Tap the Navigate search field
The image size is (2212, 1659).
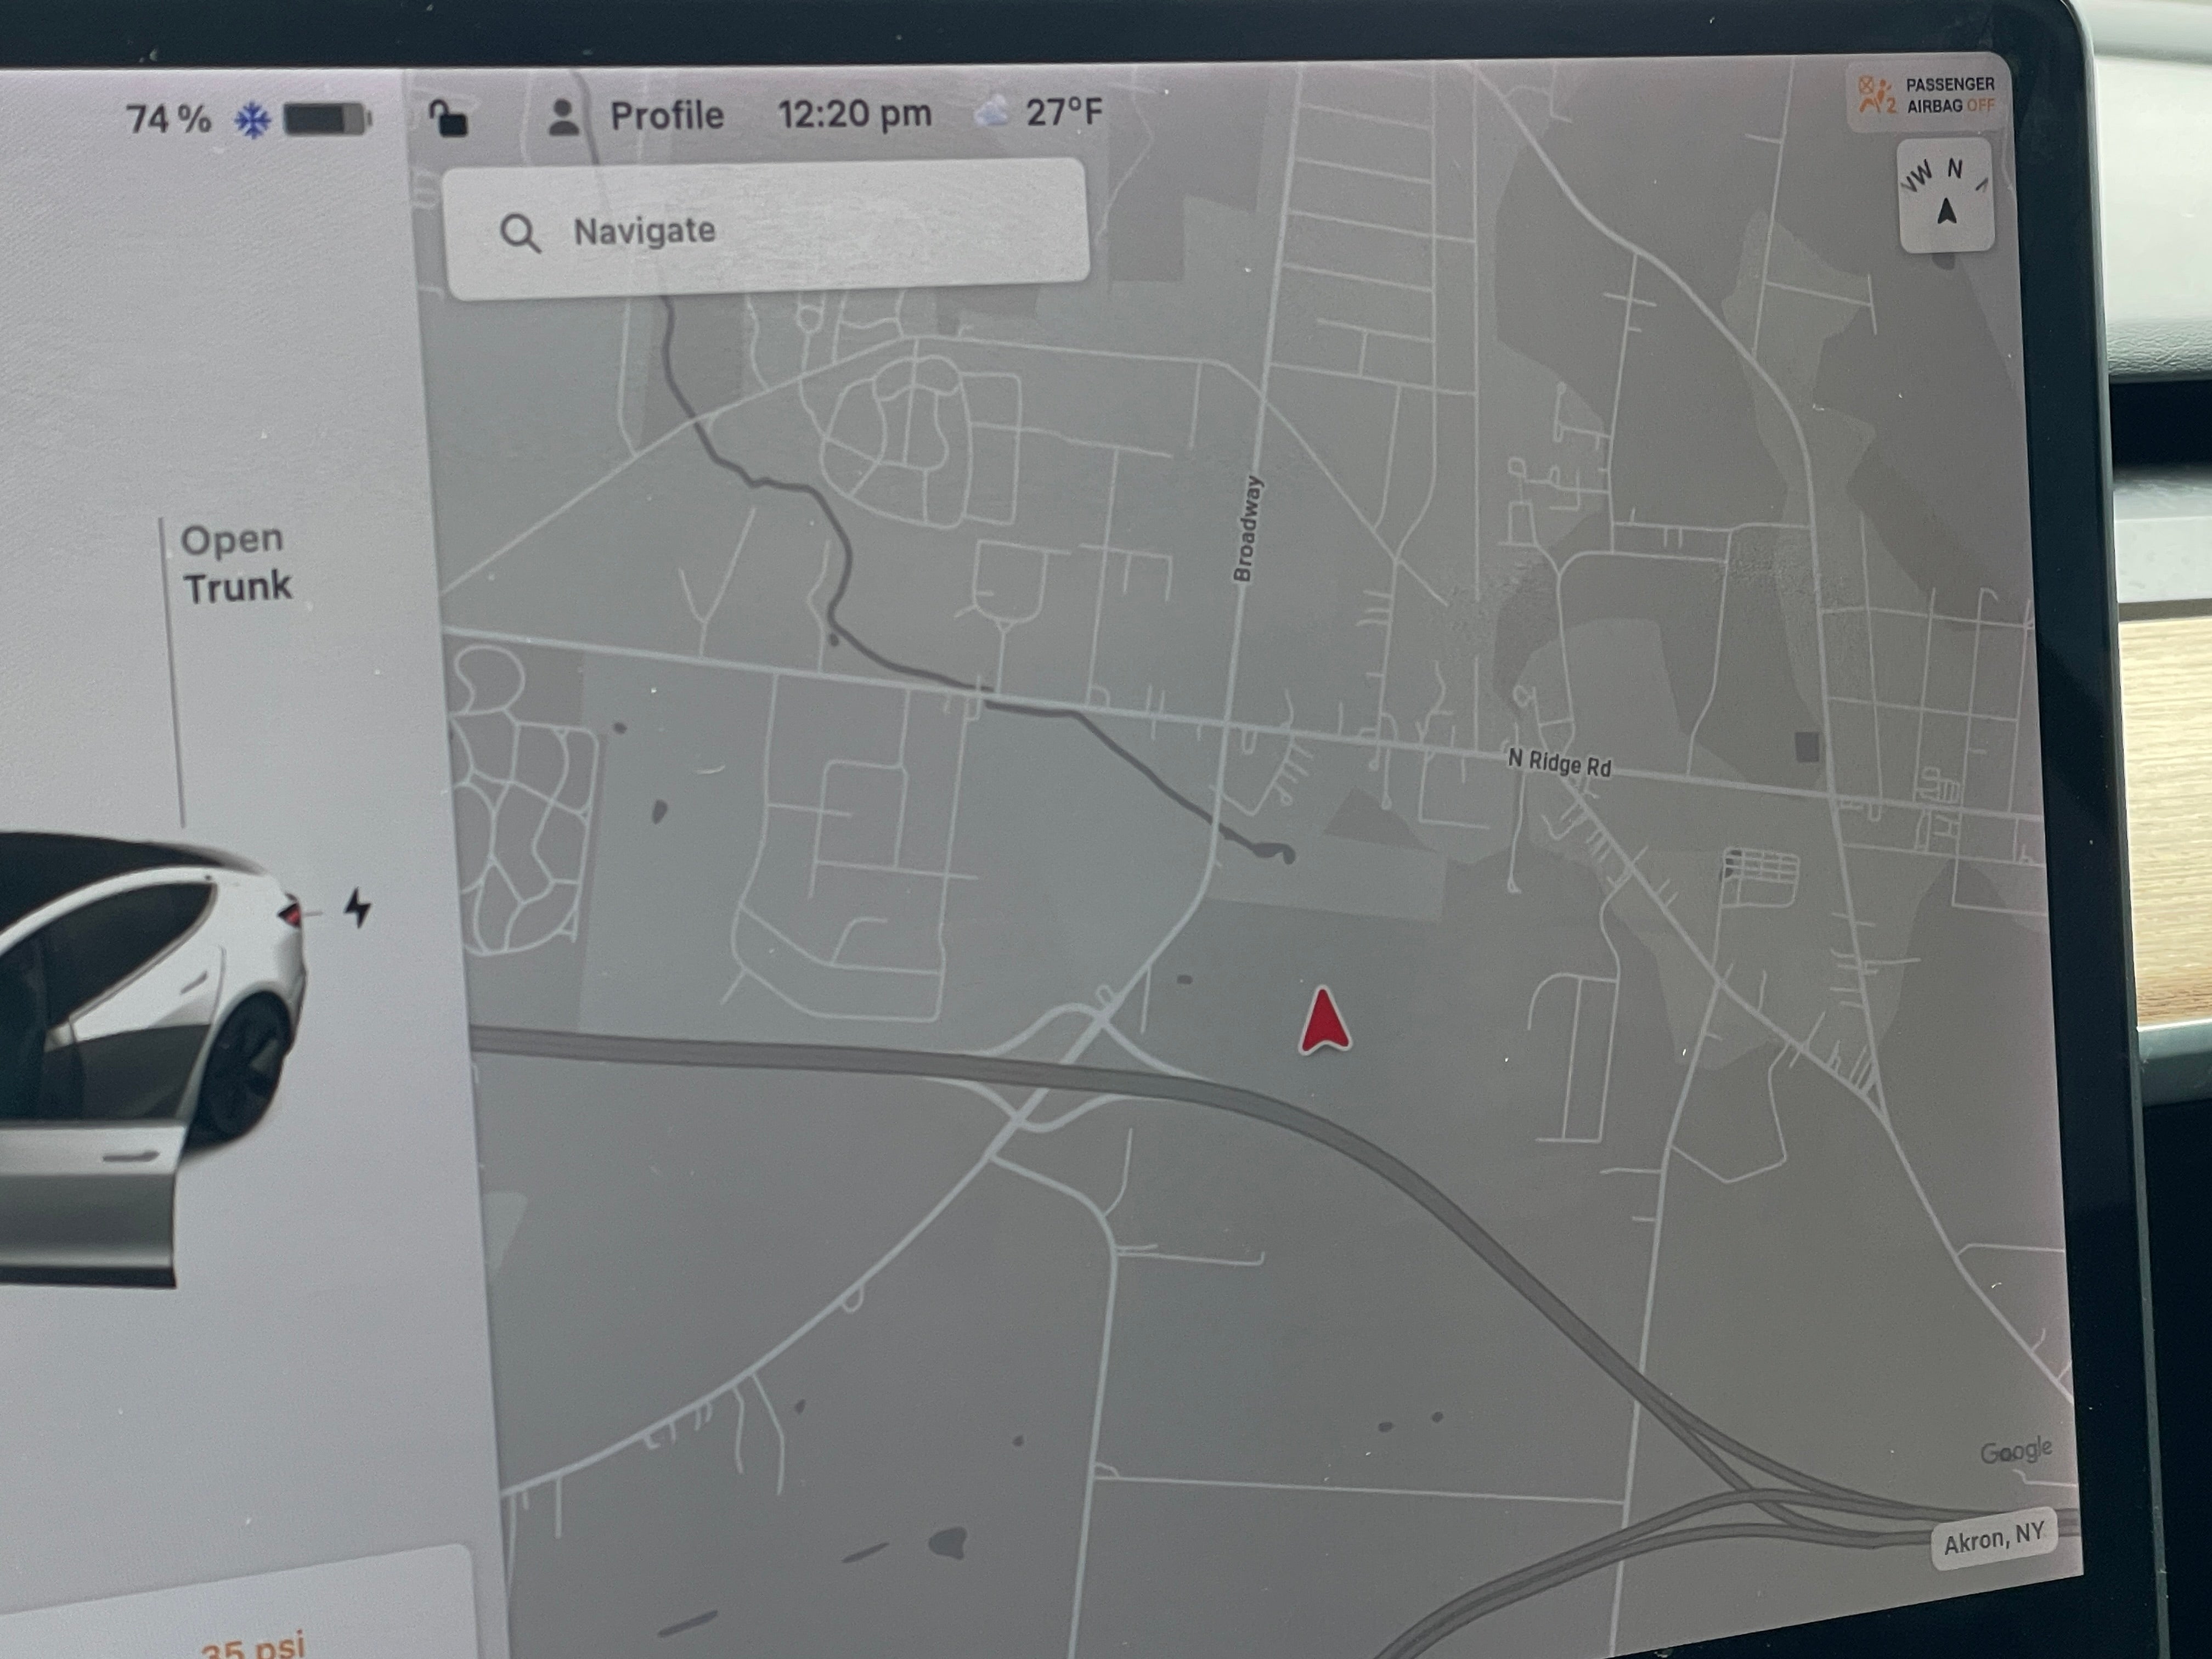pos(765,230)
